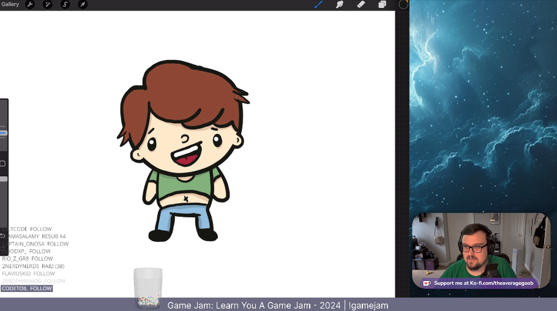Open the Layers panel
The image size is (557, 311).
[382, 4]
